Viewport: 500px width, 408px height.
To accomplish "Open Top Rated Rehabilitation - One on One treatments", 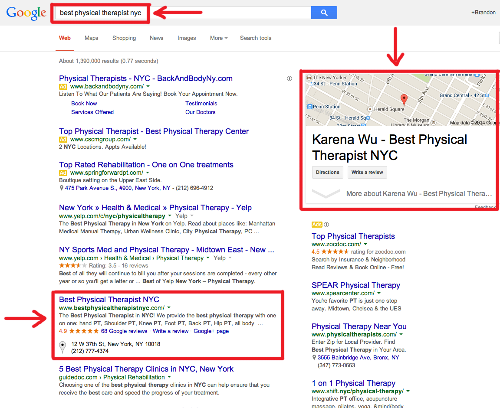I will coord(146,165).
